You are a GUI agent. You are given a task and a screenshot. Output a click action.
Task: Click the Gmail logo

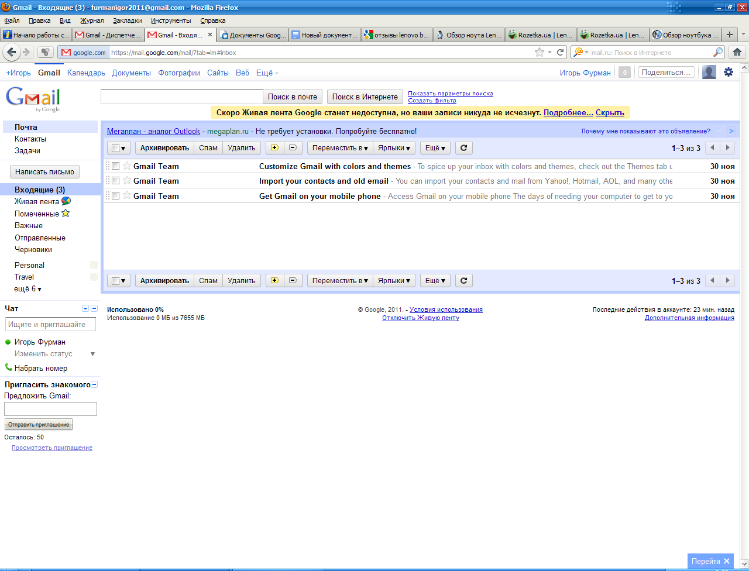[x=33, y=99]
